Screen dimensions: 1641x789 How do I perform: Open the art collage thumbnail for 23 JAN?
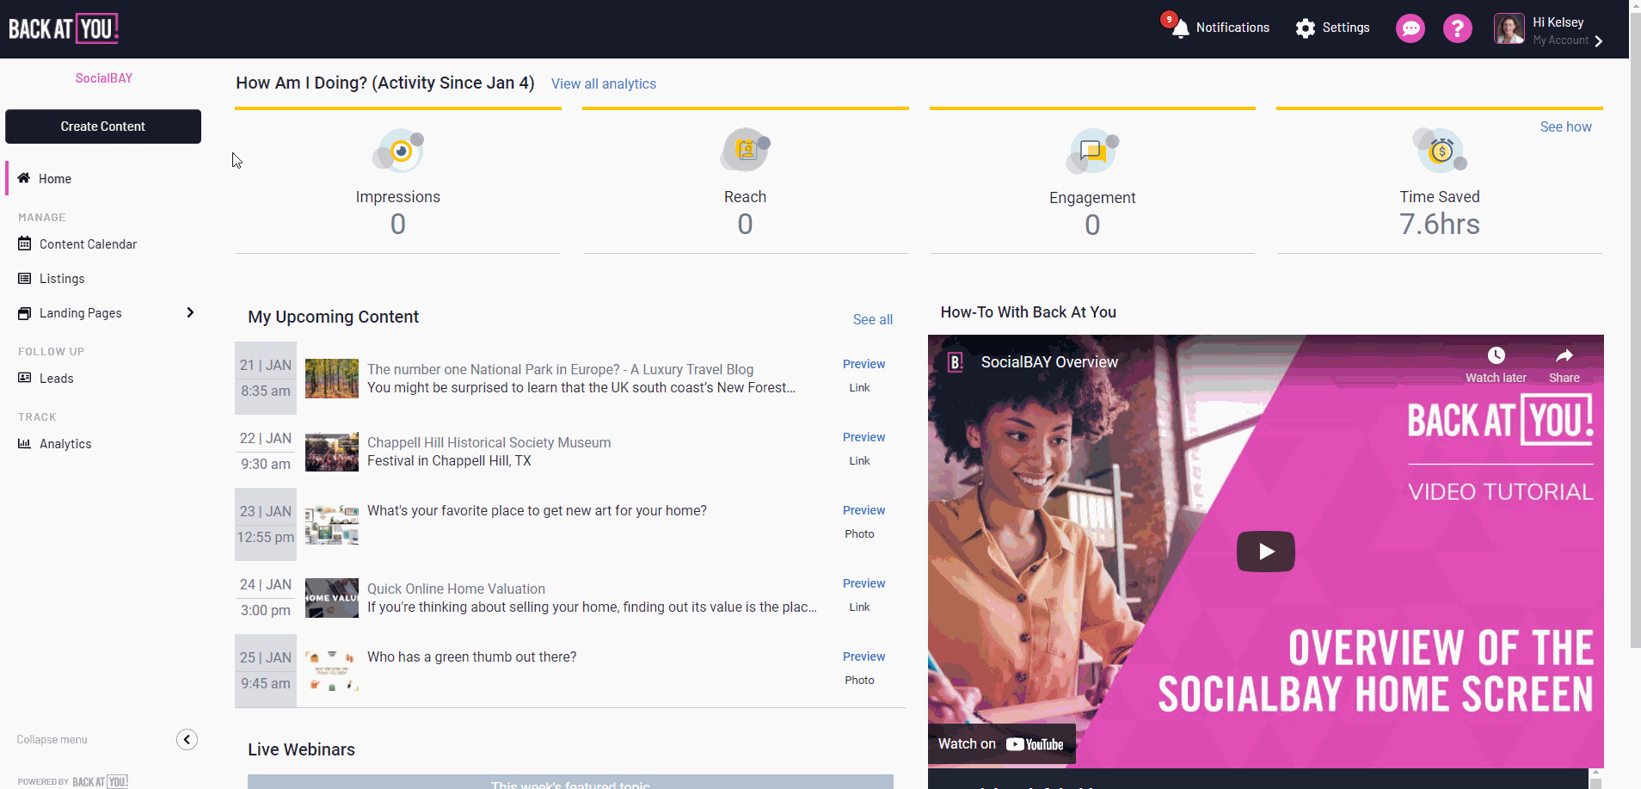[332, 525]
